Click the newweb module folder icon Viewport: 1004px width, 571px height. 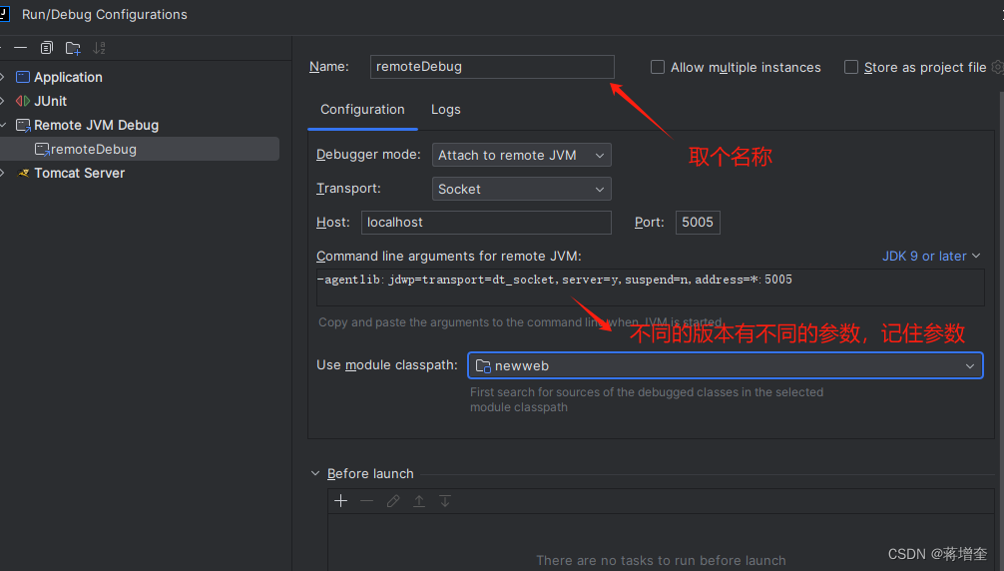(x=483, y=365)
